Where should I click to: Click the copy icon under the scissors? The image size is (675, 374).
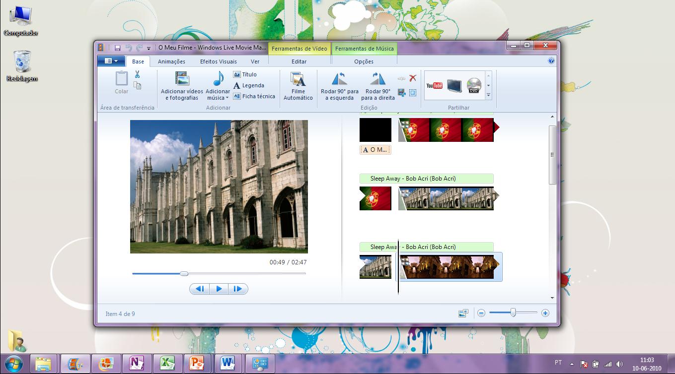(x=138, y=85)
